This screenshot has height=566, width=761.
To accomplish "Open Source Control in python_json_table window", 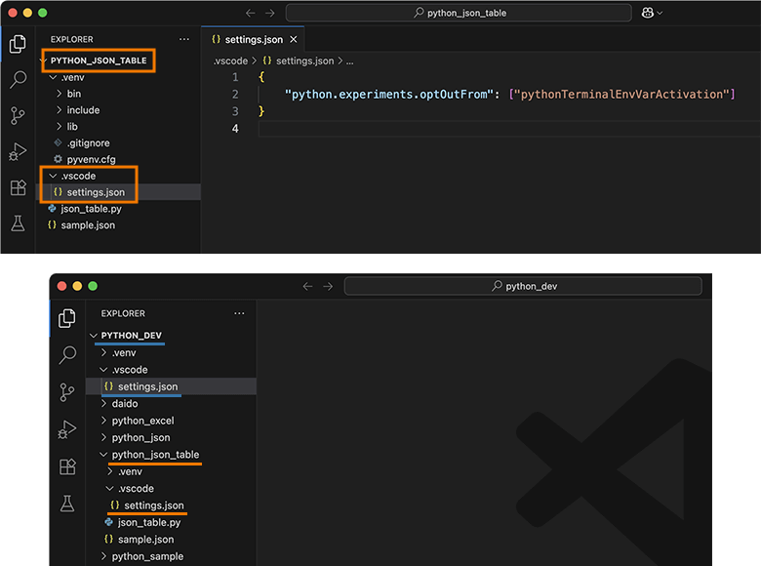I will pos(18,115).
